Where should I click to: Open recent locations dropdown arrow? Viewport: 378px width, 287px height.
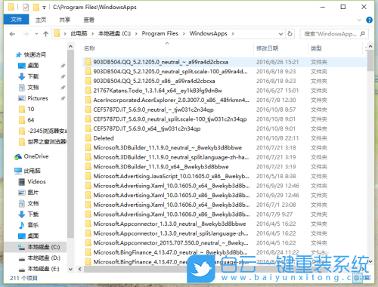[x=36, y=34]
